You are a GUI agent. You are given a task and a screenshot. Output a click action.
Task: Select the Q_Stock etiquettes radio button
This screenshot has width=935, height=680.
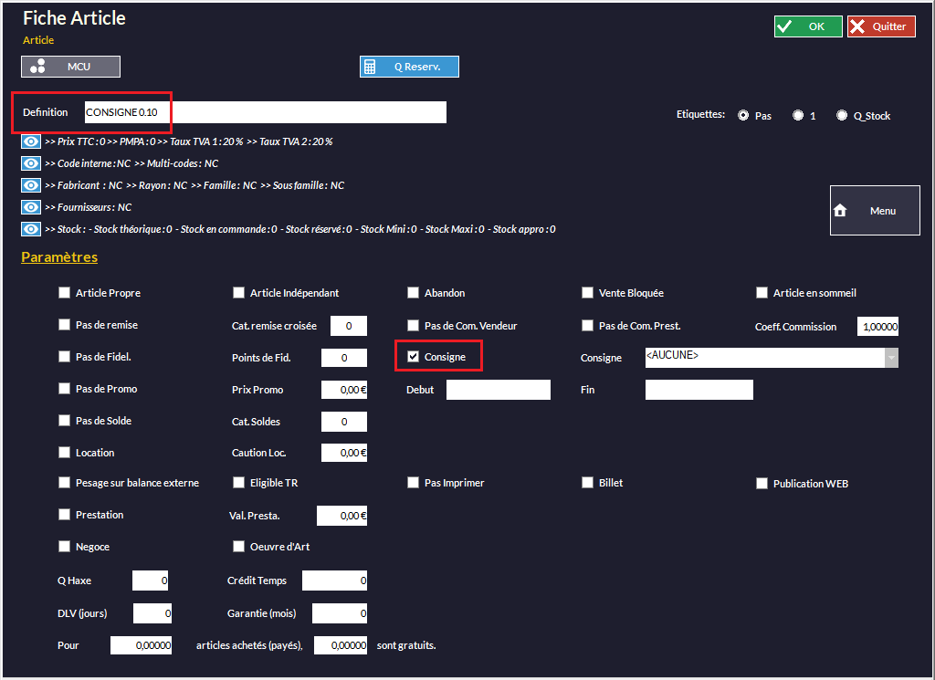pos(842,116)
